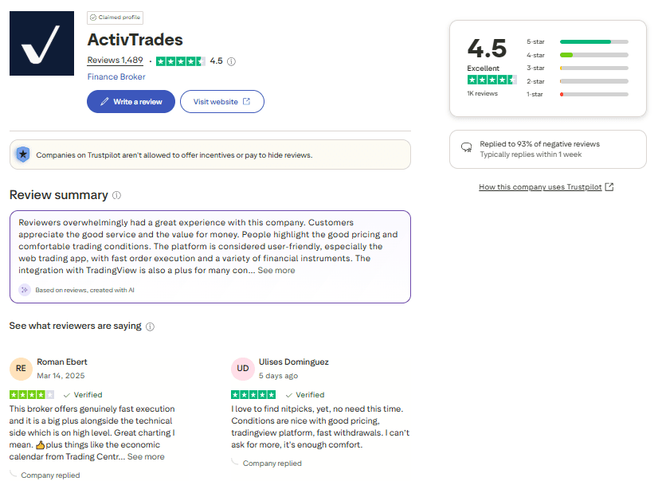Filter reviews by 1-star rating

[593, 94]
